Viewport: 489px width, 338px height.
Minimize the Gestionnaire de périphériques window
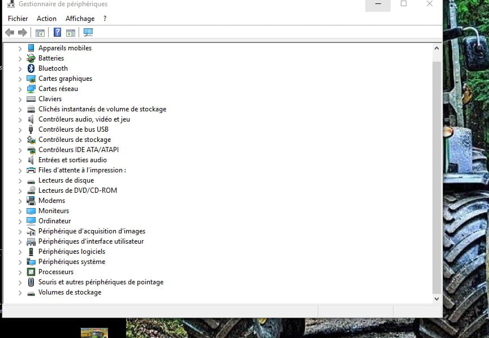(x=378, y=5)
